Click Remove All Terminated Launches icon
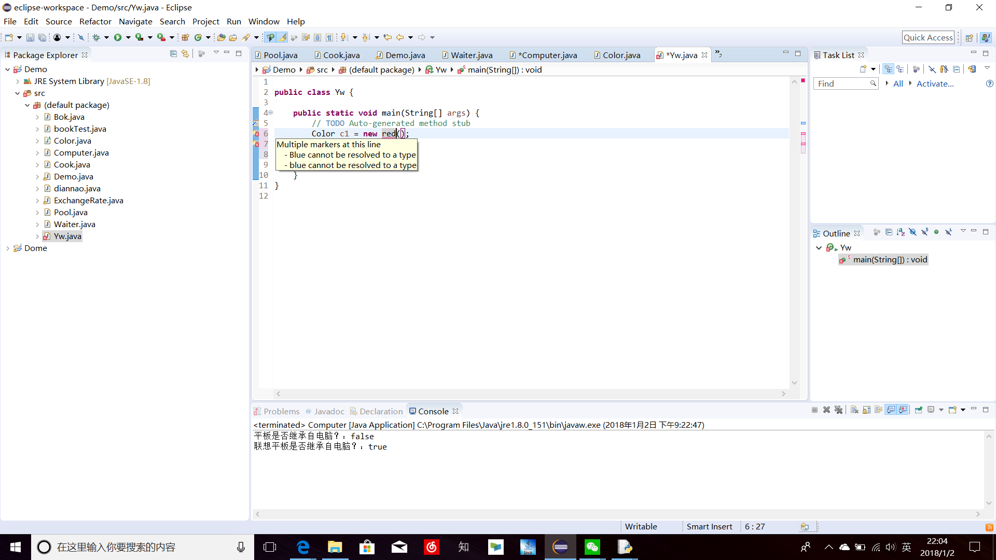The height and width of the screenshot is (560, 996). tap(839, 410)
